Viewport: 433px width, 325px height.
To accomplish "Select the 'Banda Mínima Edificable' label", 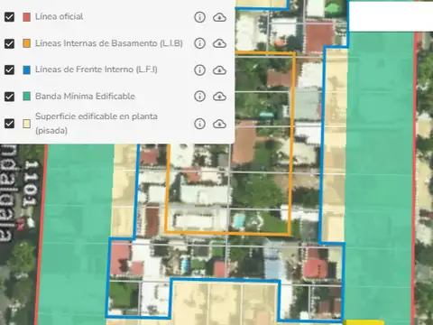I will pyautogui.click(x=85, y=97).
